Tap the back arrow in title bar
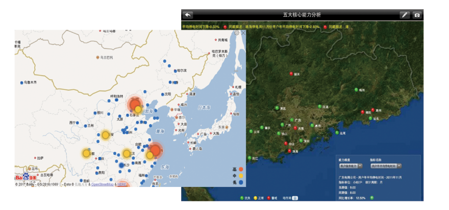 point(188,15)
